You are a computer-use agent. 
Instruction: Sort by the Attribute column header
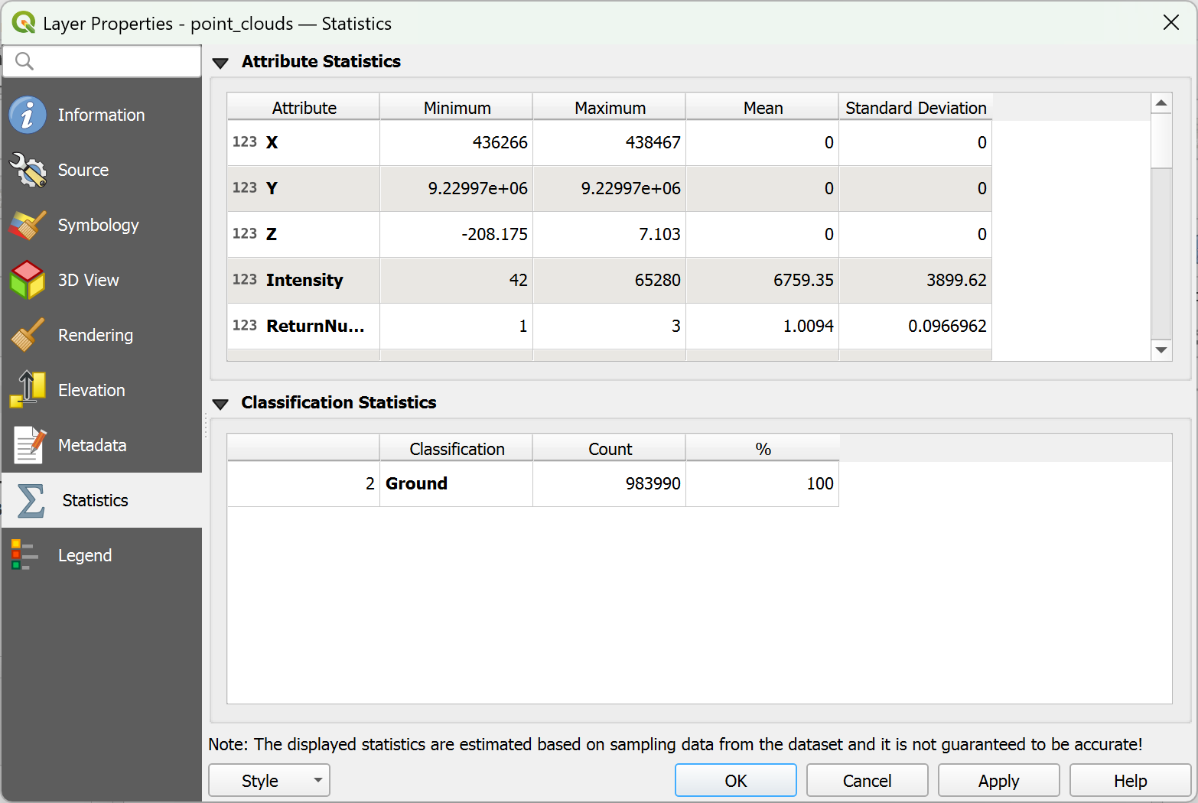click(x=304, y=108)
